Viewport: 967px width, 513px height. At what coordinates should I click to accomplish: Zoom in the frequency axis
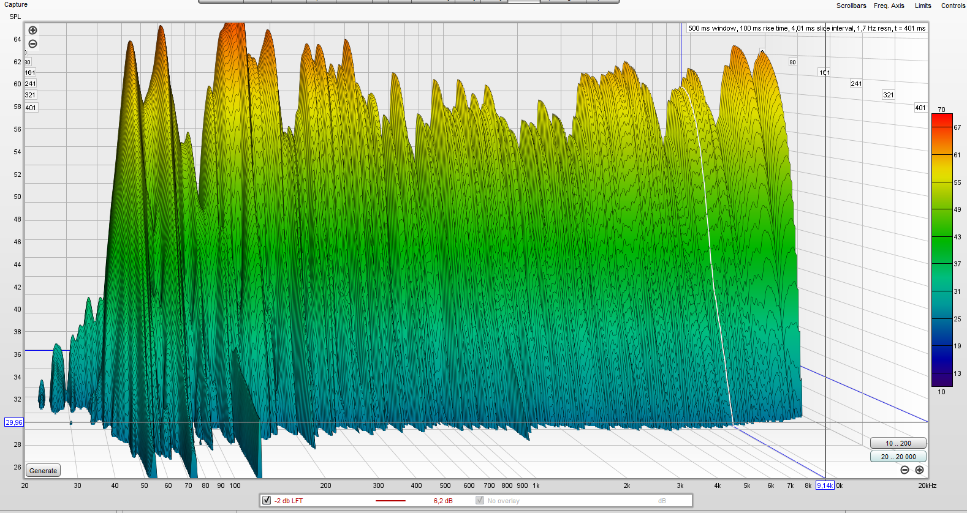pos(919,470)
